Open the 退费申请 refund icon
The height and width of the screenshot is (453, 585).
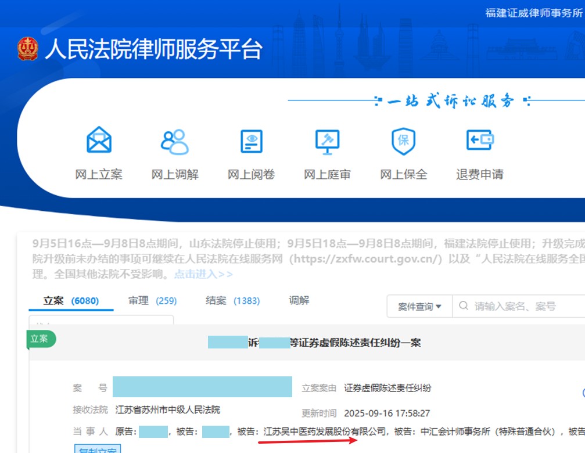[x=480, y=140]
